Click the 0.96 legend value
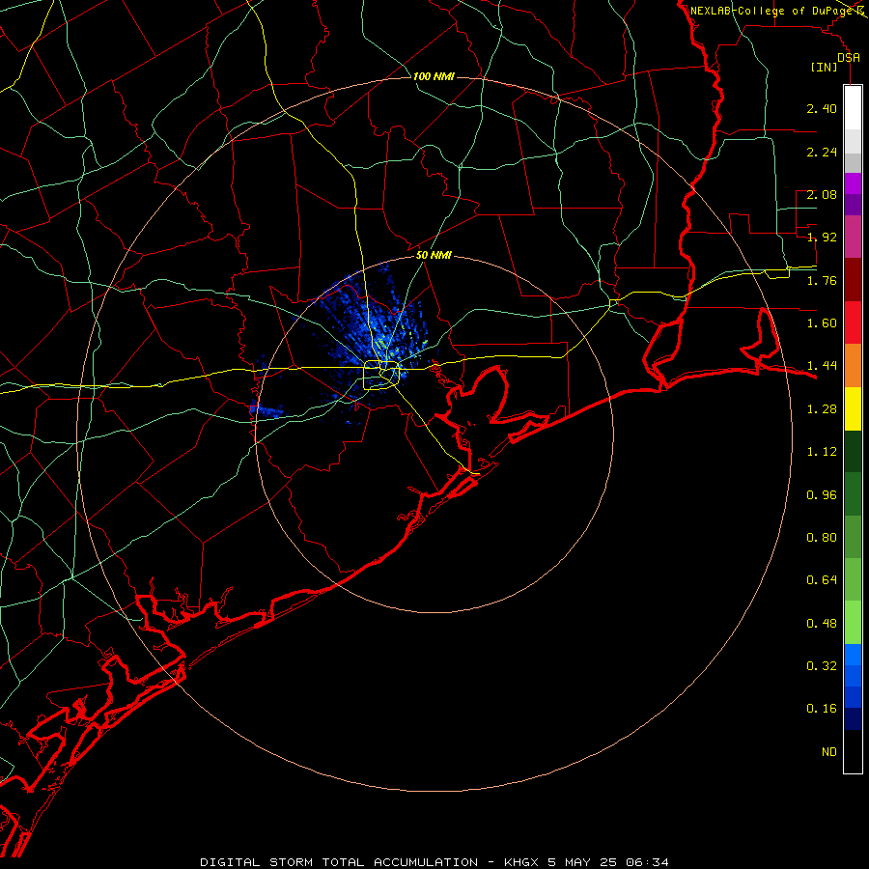 (822, 495)
